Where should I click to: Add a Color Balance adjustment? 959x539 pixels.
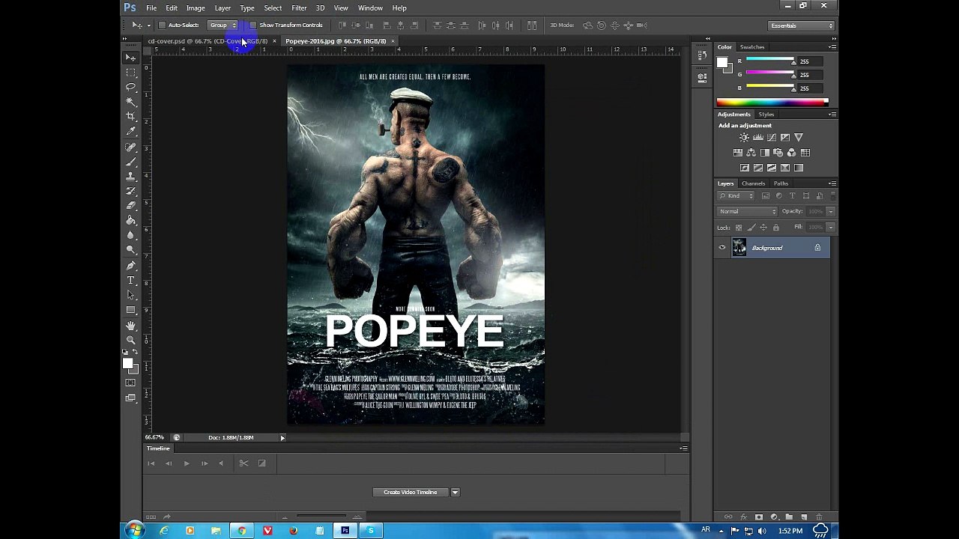point(751,153)
